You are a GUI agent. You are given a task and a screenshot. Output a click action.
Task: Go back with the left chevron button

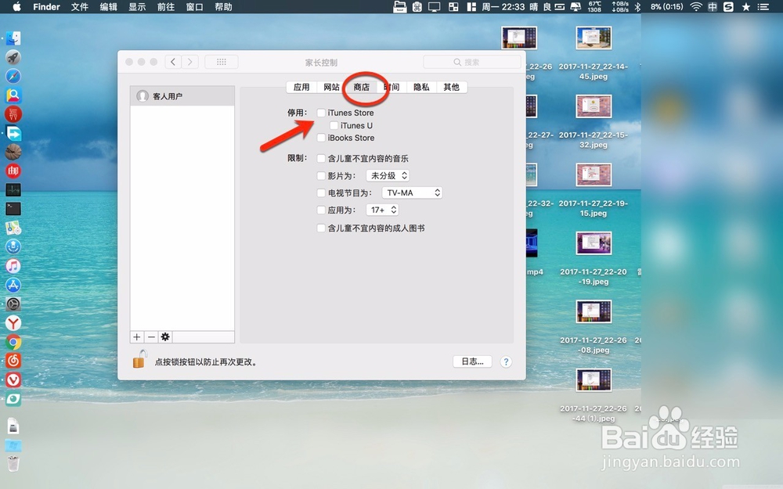tap(173, 62)
